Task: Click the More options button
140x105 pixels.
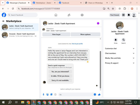Action: (85, 34)
